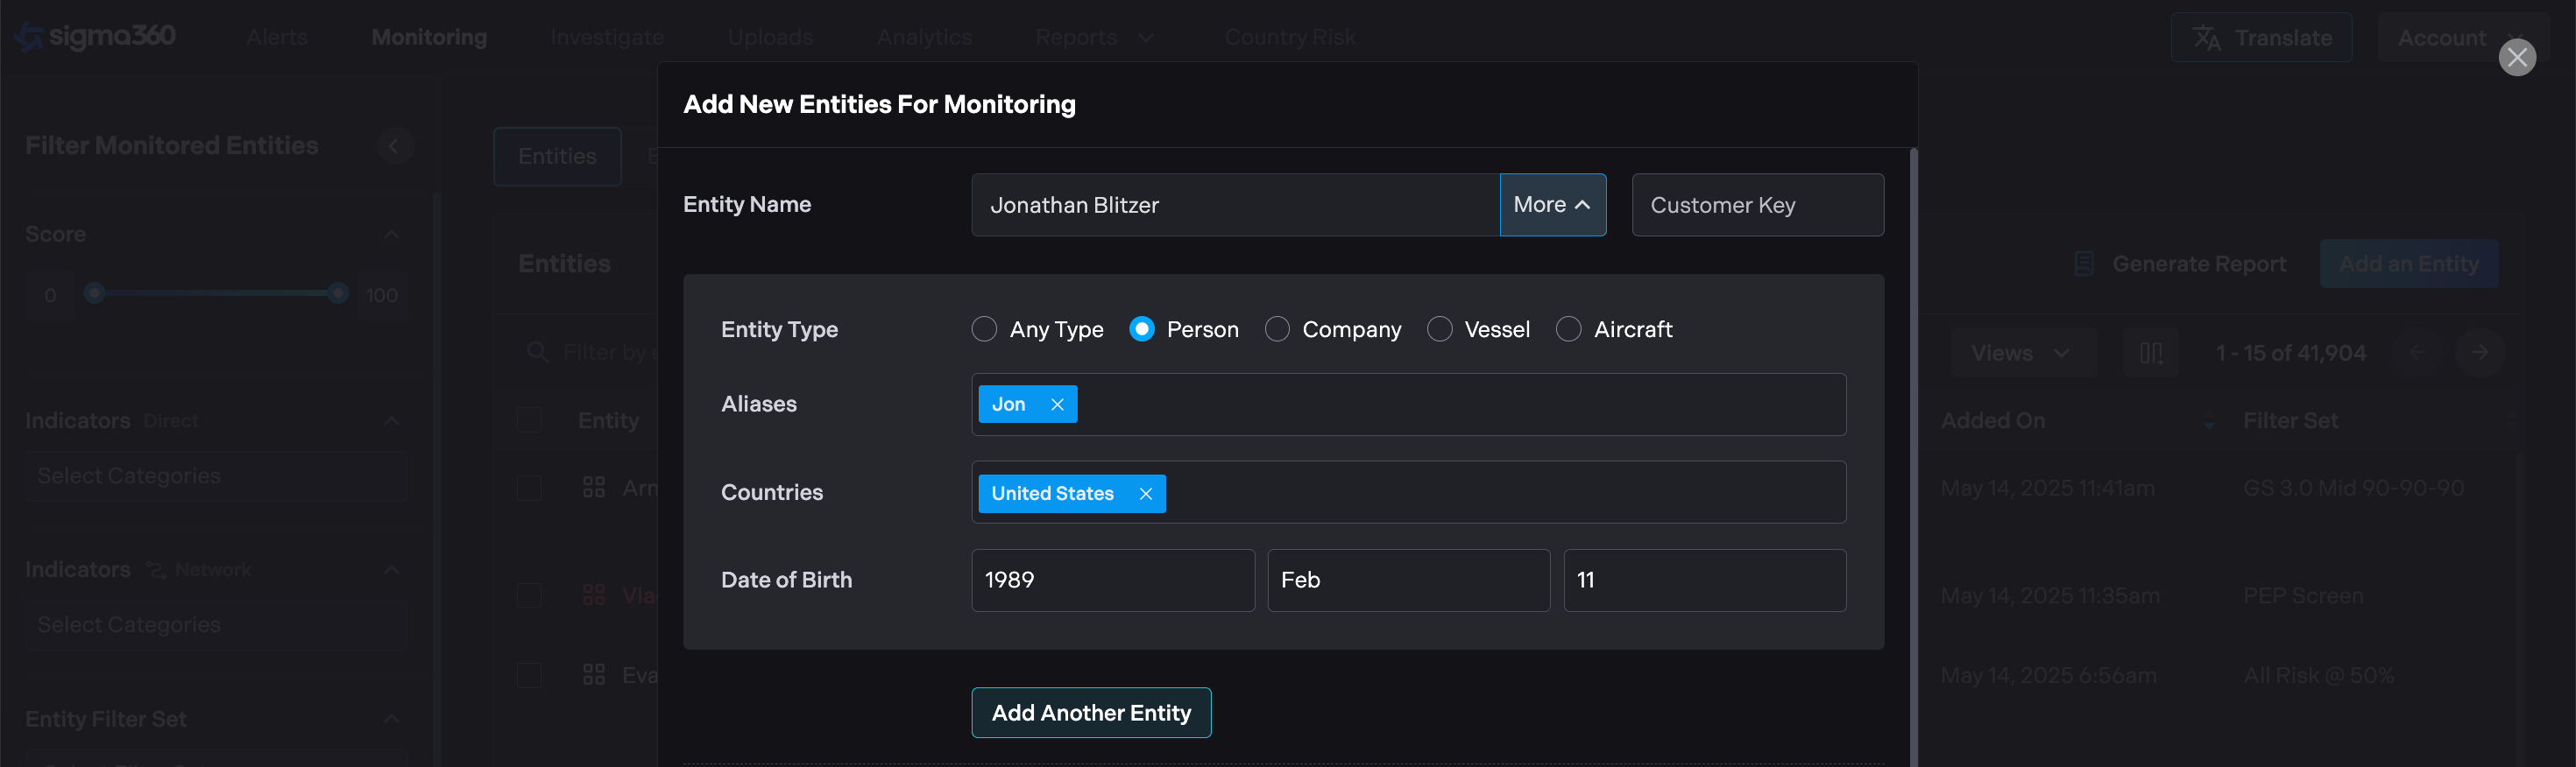Image resolution: width=2576 pixels, height=767 pixels.
Task: Click the Customer Key input field
Action: [1757, 205]
